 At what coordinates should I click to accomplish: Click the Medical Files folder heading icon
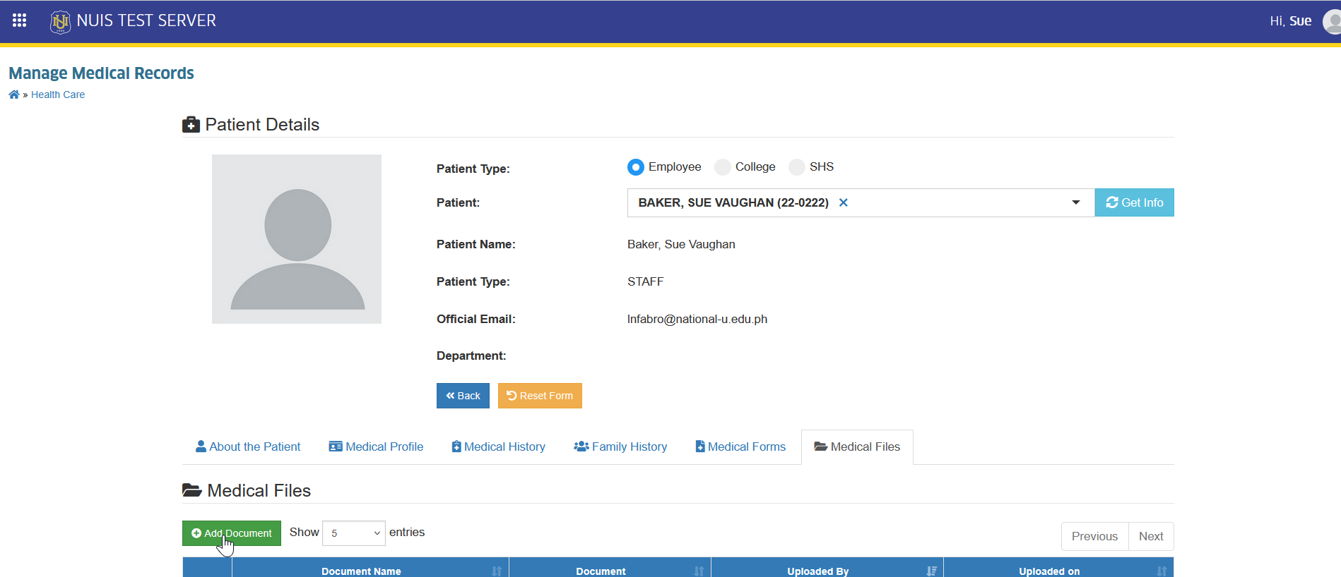point(192,490)
